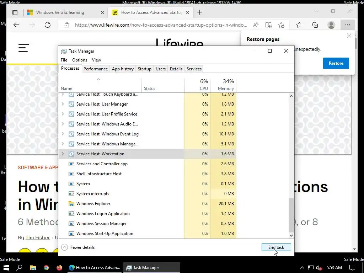Switch to the Startup tab
The width and height of the screenshot is (364, 273).
click(x=145, y=69)
